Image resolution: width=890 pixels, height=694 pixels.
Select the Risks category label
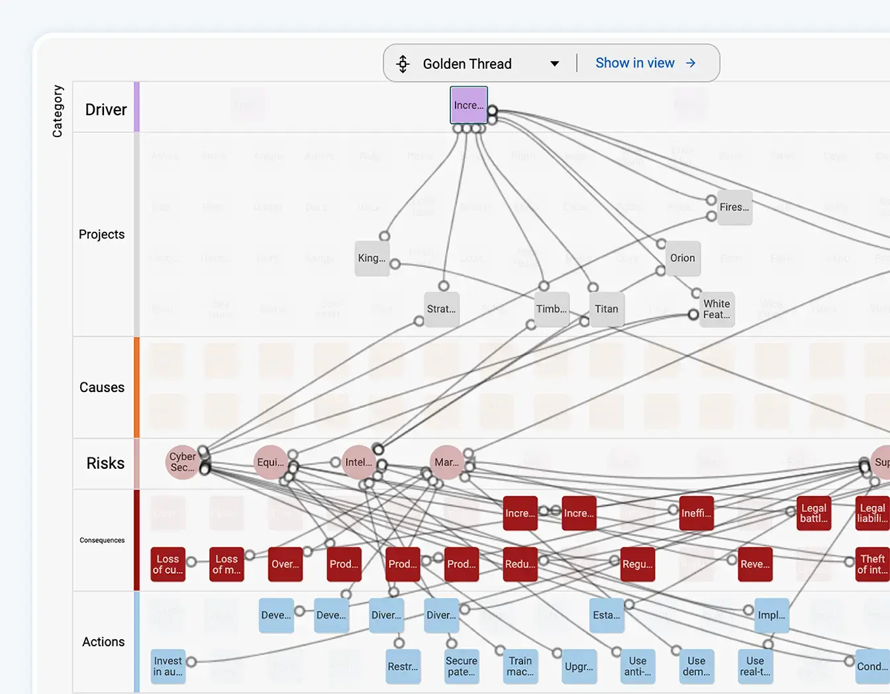click(104, 463)
